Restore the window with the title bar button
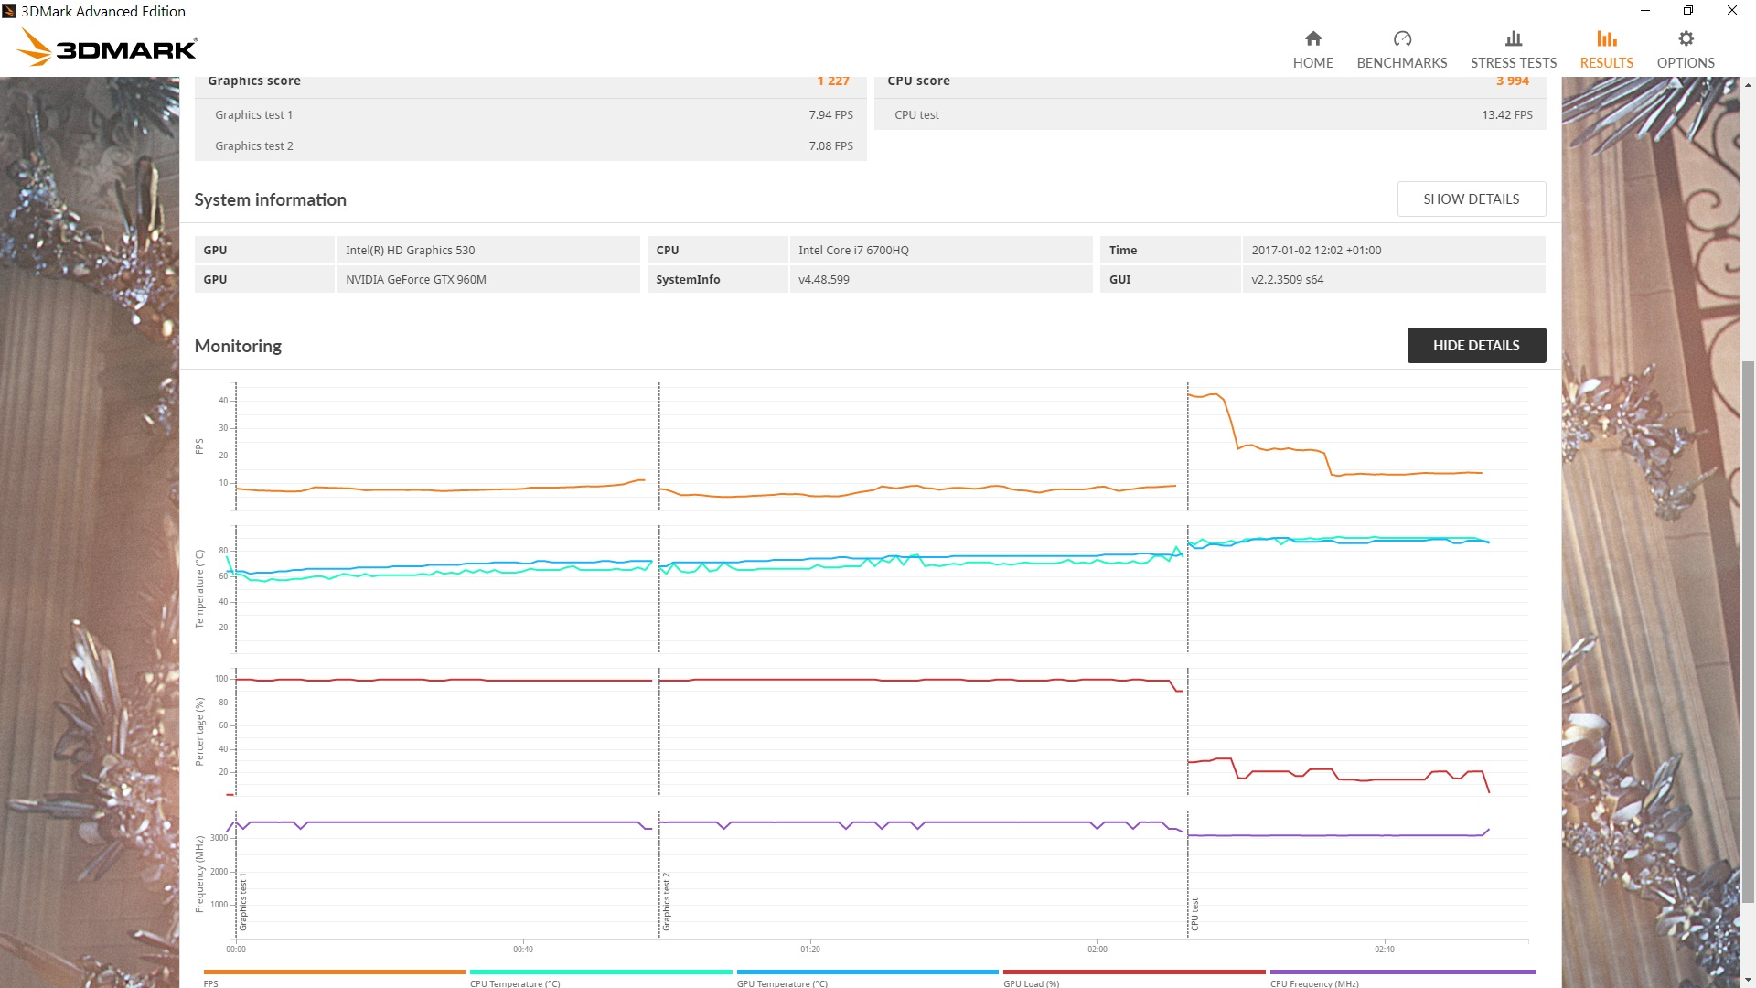The height and width of the screenshot is (988, 1756). pyautogui.click(x=1688, y=11)
